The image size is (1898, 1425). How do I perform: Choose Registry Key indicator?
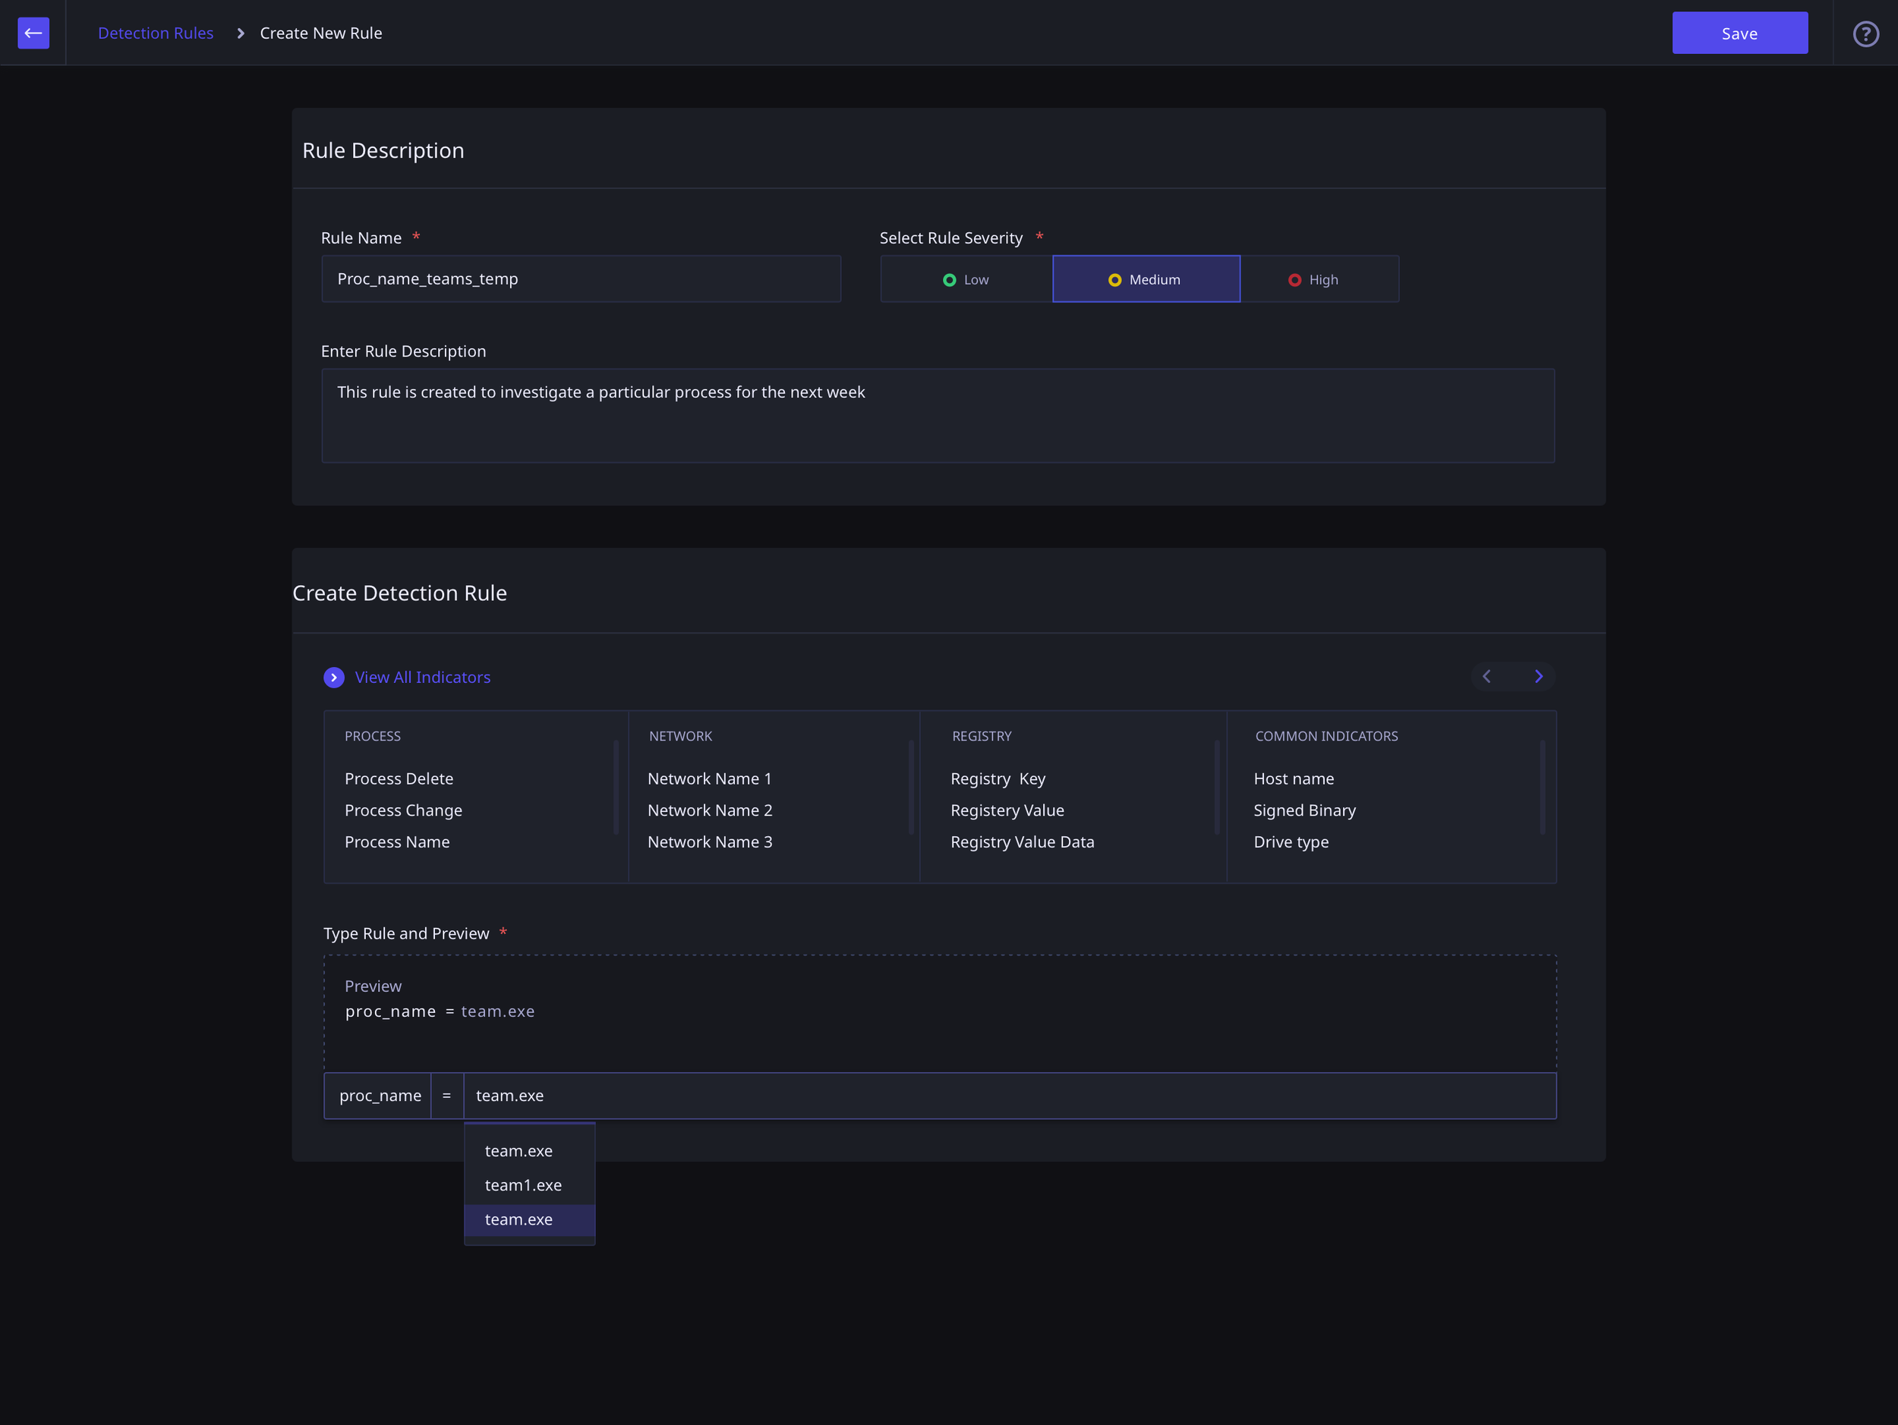pyautogui.click(x=997, y=779)
